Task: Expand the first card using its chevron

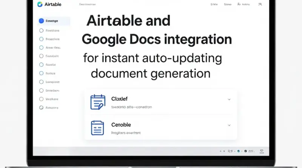Action: pos(229,99)
